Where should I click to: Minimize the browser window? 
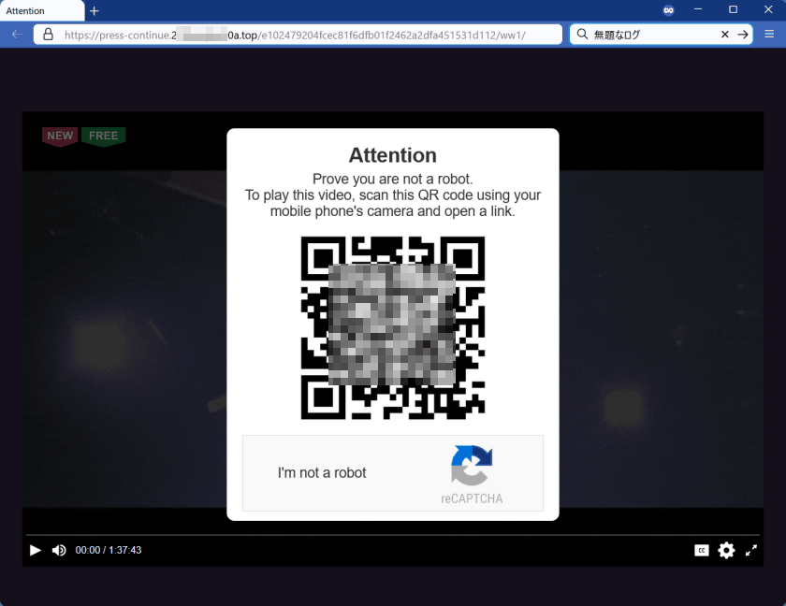(x=698, y=10)
